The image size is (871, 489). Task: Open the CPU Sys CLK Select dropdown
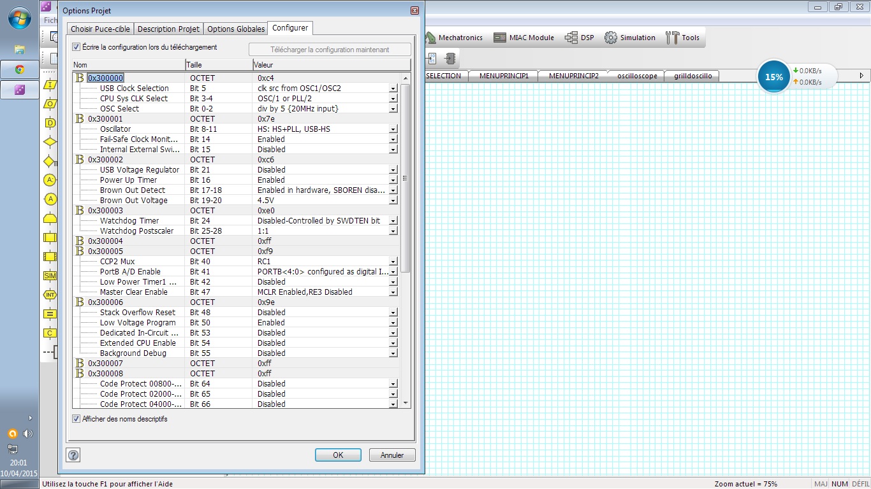[x=393, y=99]
